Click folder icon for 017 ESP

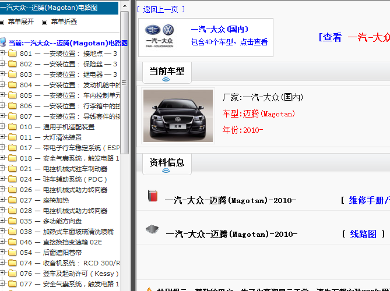click(12, 148)
